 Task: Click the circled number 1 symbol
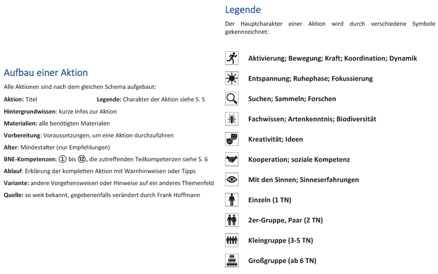(62, 159)
